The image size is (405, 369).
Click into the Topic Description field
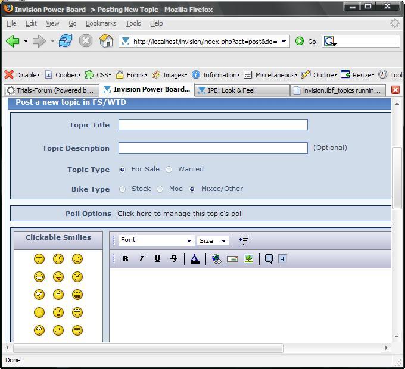click(x=213, y=148)
